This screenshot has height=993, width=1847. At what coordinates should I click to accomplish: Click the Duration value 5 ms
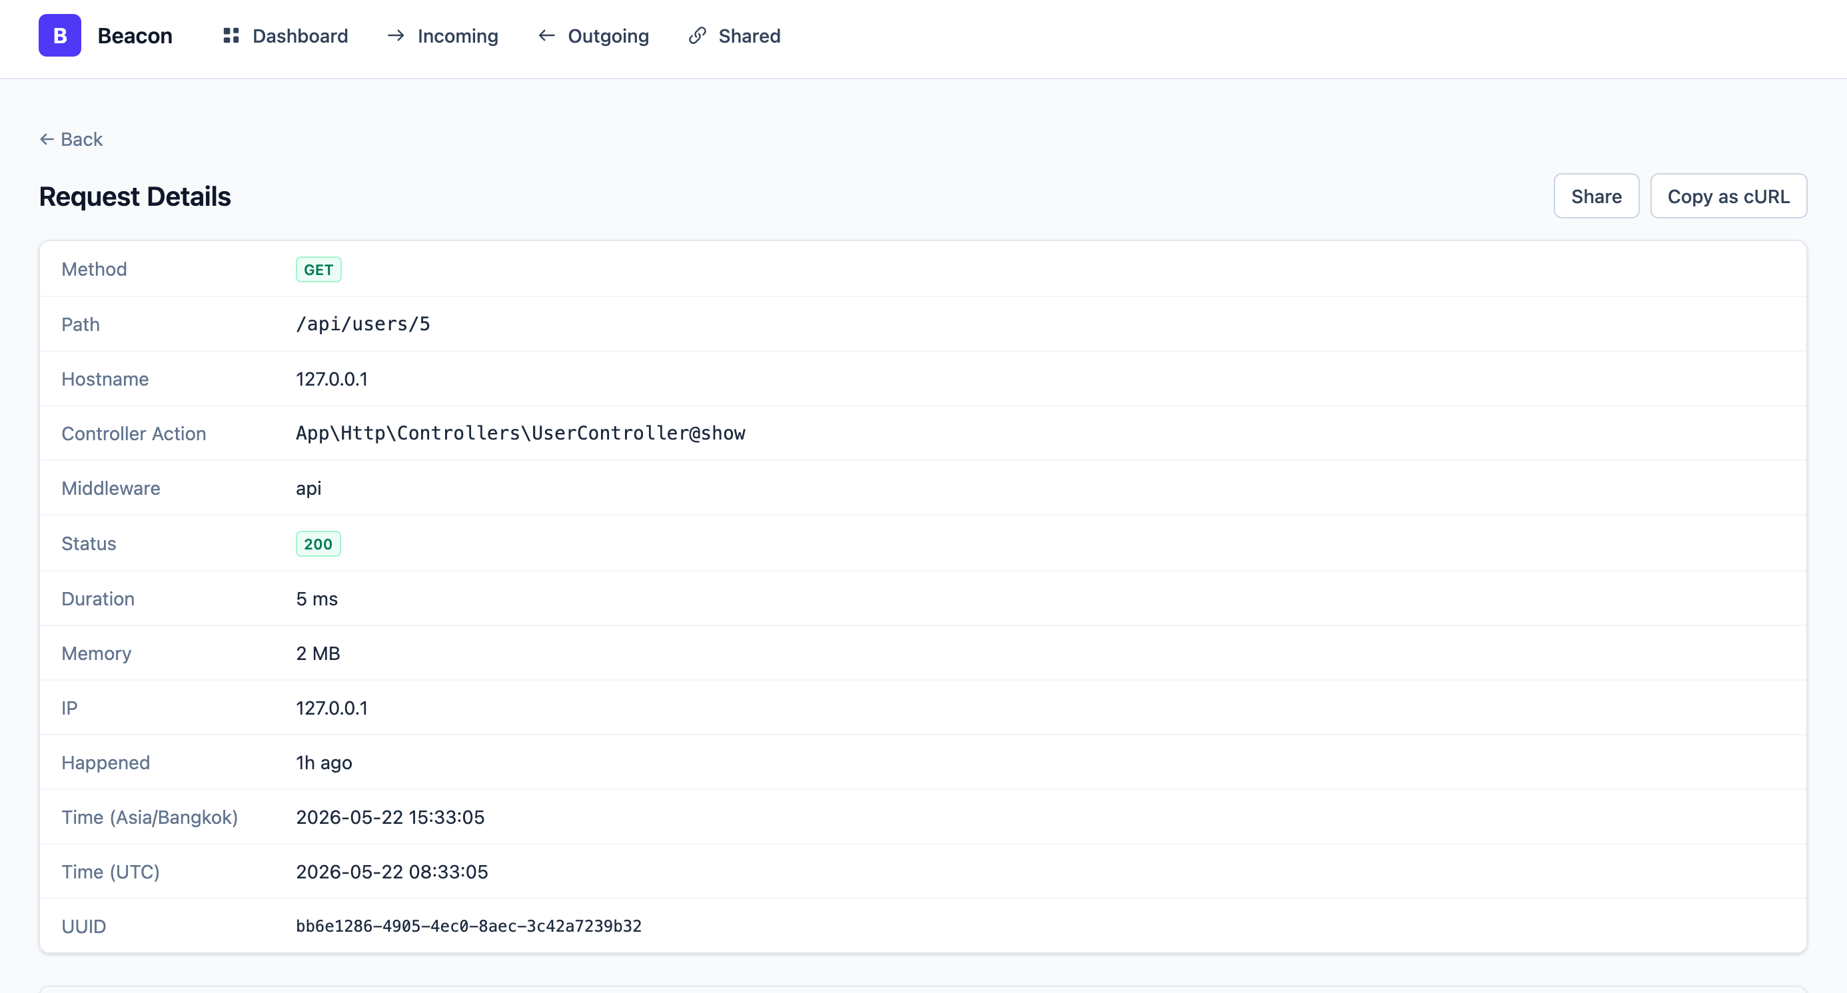click(317, 599)
